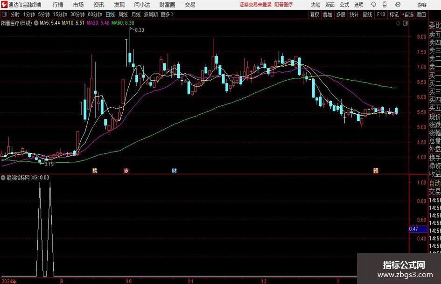Open the 行情 menu
Viewport: 441px width, 284px height.
(x=58, y=5)
